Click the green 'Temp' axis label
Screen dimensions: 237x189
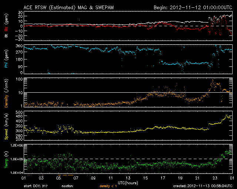point(6,164)
